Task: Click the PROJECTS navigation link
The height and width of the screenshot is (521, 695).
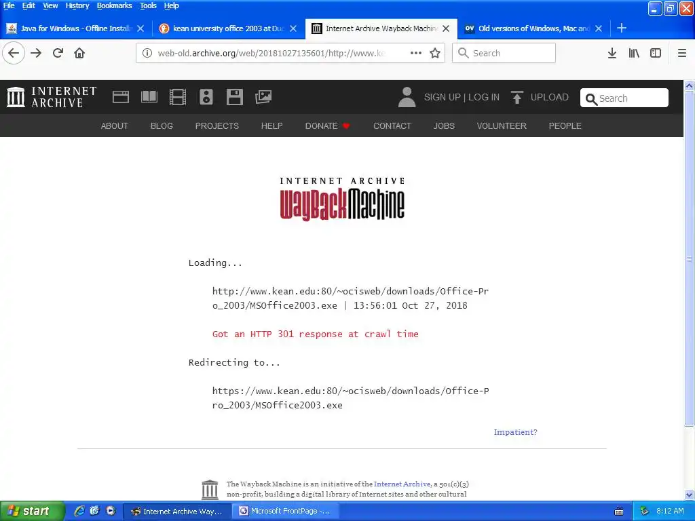Action: (217, 126)
